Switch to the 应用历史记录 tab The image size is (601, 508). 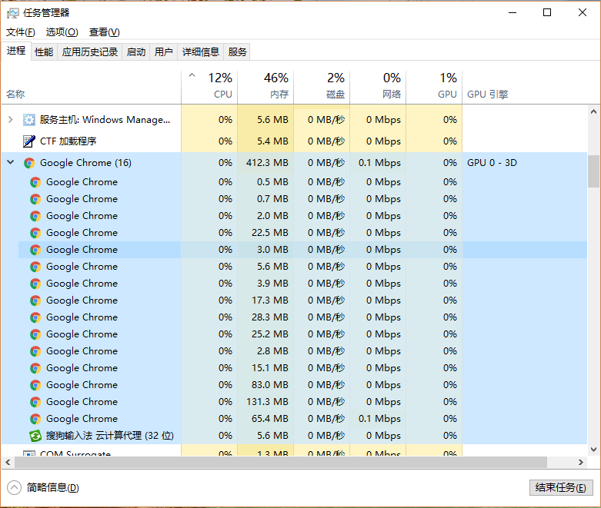90,51
